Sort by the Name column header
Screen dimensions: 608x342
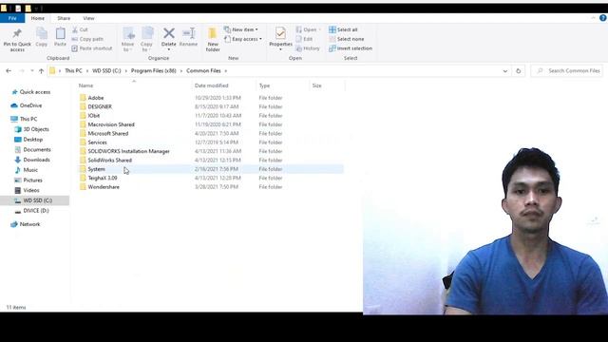(x=85, y=85)
